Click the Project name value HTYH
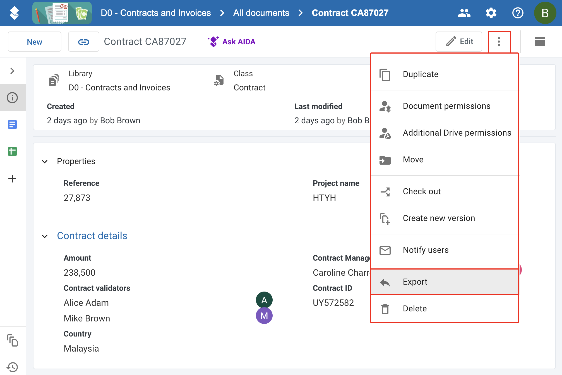 tap(324, 198)
